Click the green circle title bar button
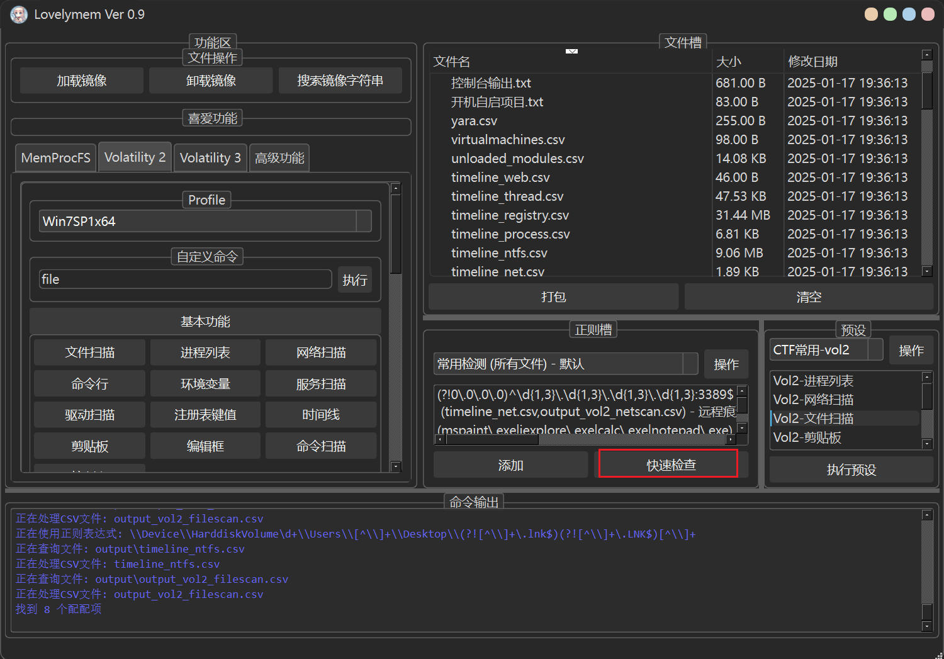 tap(890, 14)
